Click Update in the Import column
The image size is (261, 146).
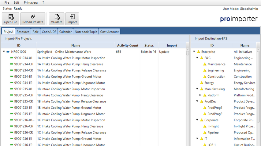tap(164, 52)
